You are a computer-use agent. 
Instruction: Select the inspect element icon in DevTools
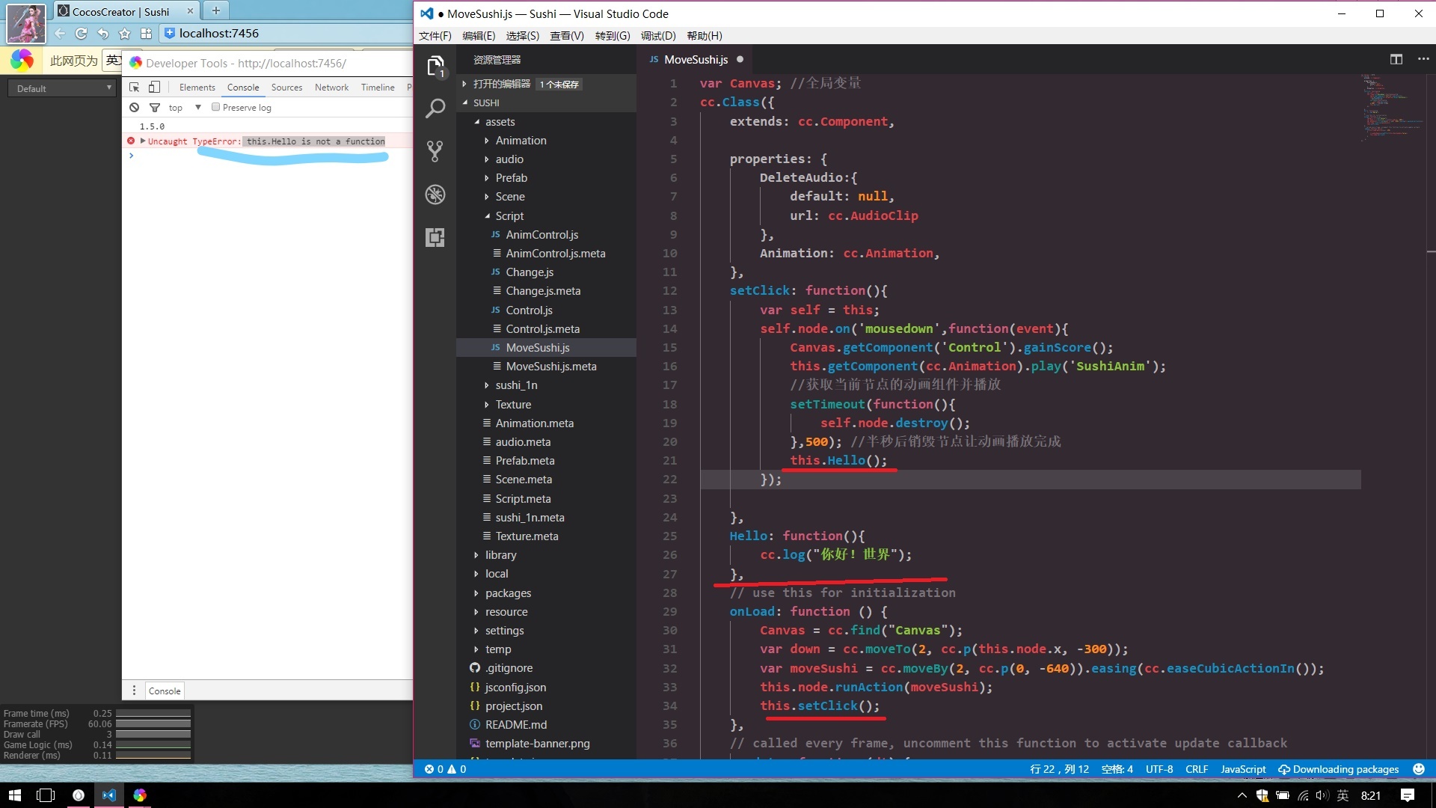coord(135,87)
